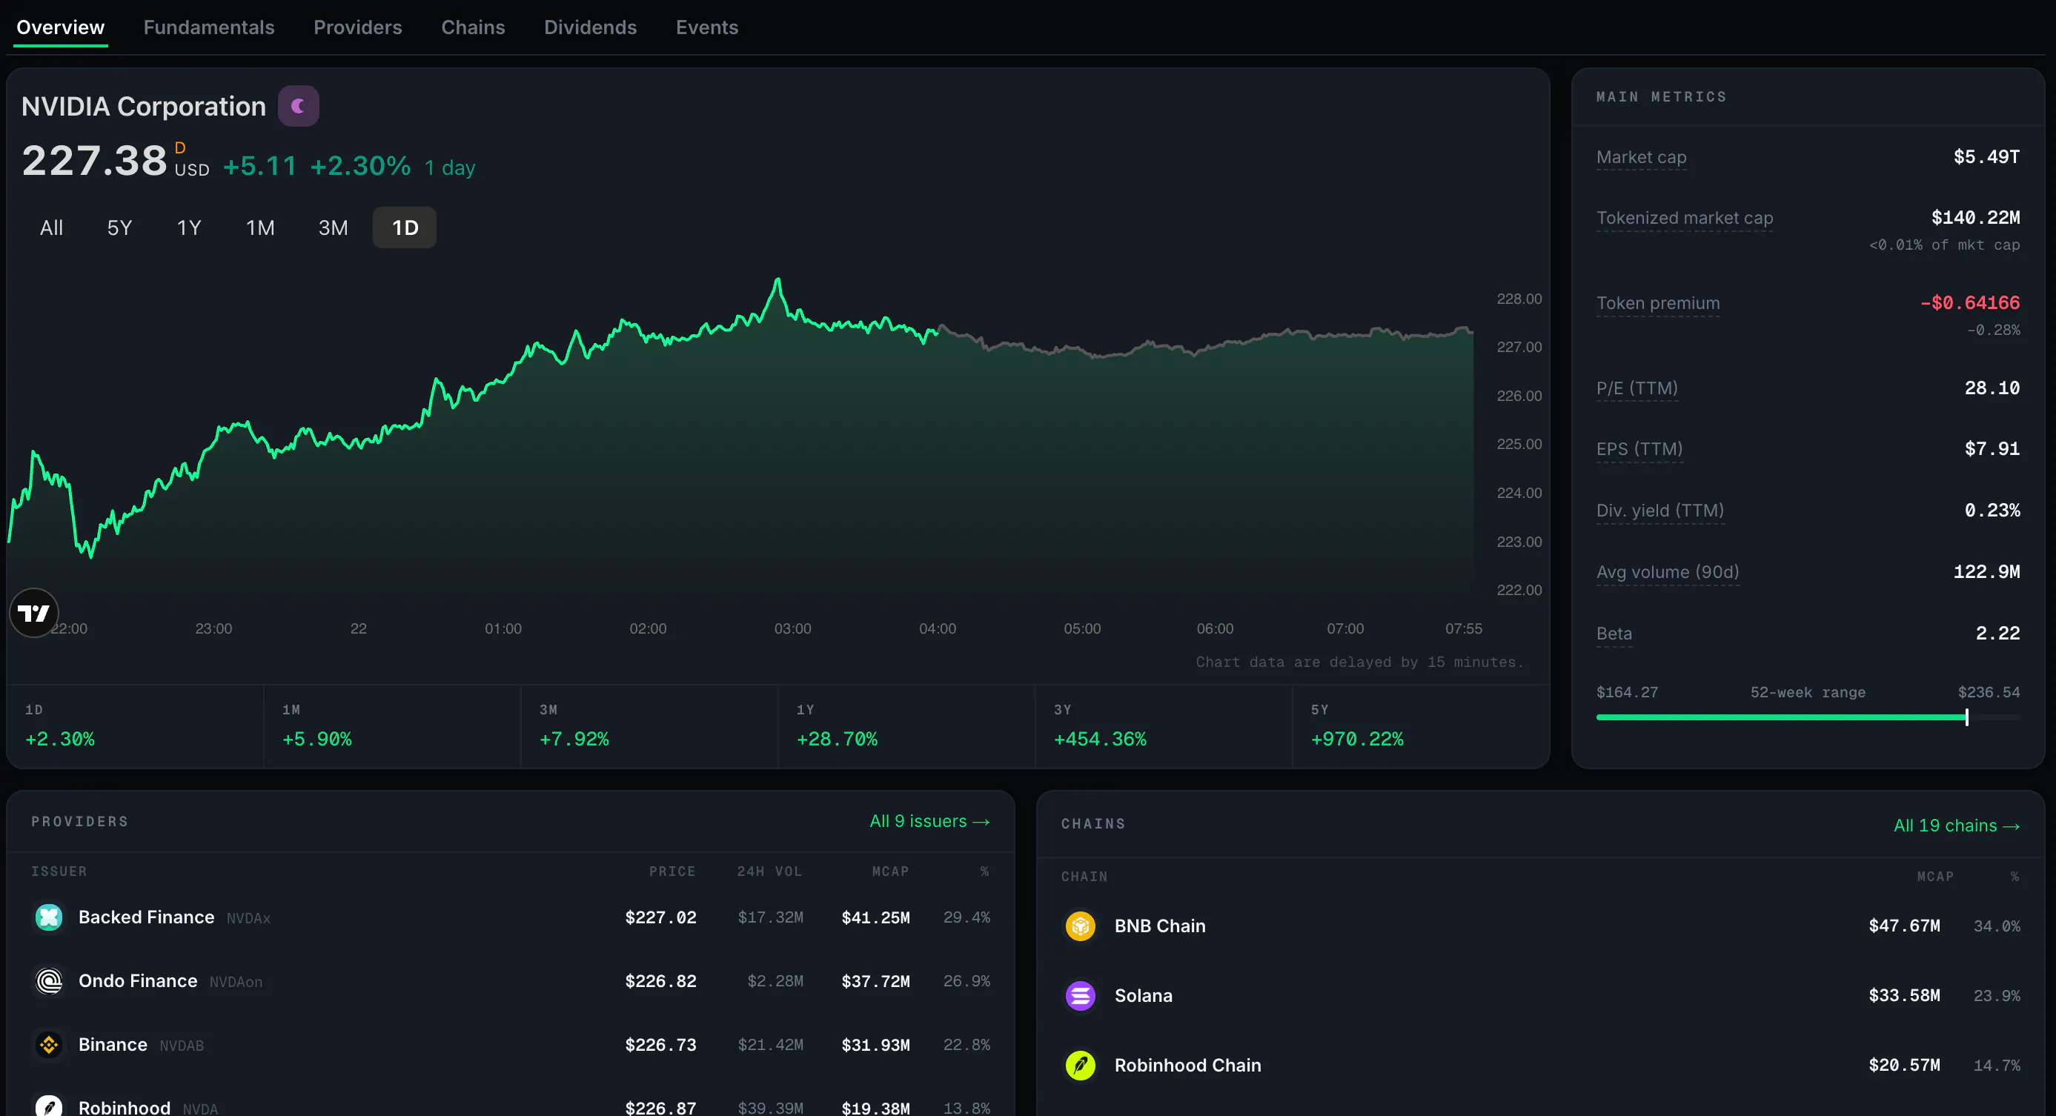The image size is (2056, 1116).
Task: Click the Robinhood Chain name
Action: (x=1187, y=1065)
